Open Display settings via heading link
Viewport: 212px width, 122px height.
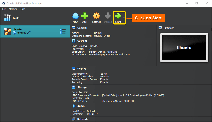[x=82, y=69]
